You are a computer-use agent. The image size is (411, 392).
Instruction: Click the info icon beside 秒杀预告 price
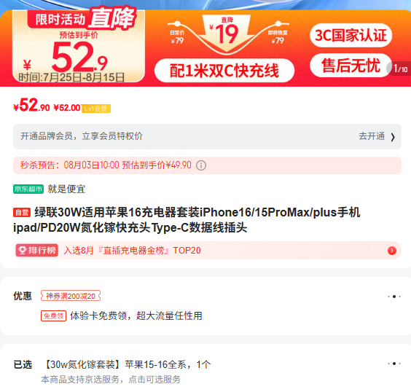tap(201, 165)
